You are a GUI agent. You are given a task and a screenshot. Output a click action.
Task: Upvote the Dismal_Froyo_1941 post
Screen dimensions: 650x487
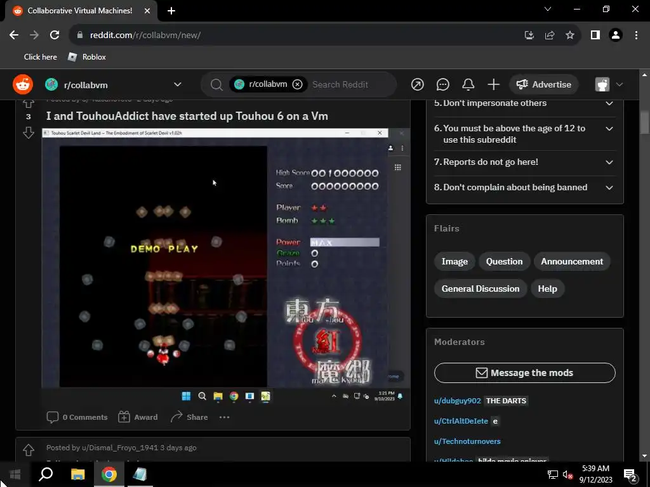coord(28,450)
